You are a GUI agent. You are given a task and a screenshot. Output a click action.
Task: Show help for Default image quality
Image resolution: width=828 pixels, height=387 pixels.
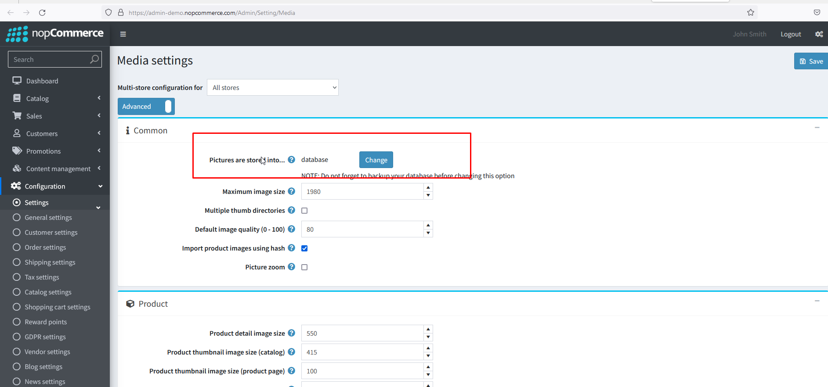[x=291, y=229]
